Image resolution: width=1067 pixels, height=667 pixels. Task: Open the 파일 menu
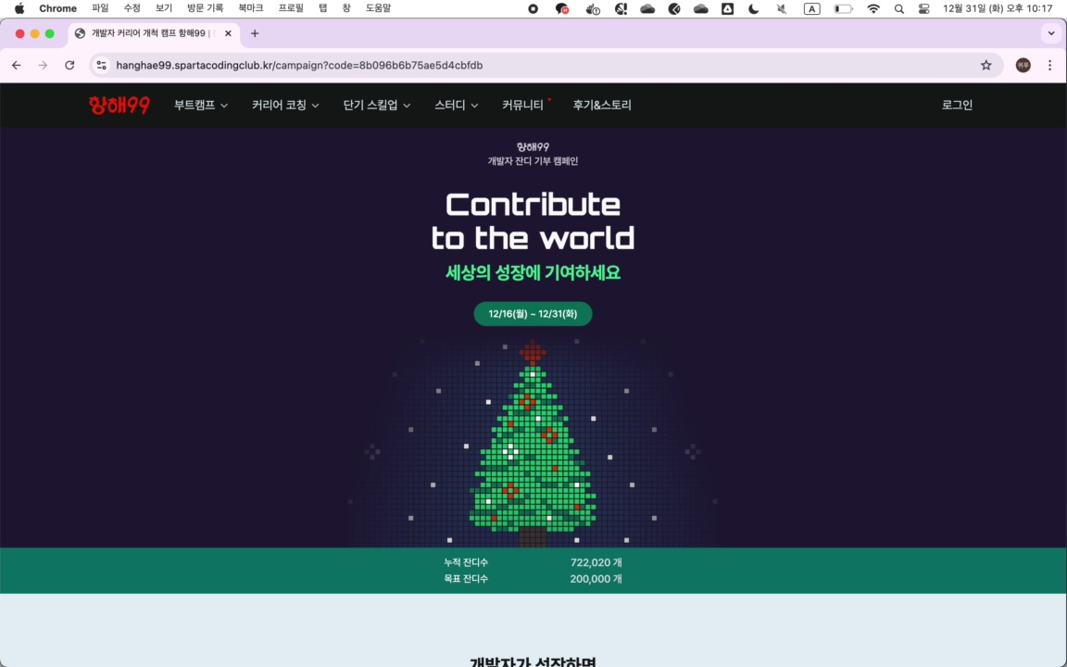pos(100,9)
